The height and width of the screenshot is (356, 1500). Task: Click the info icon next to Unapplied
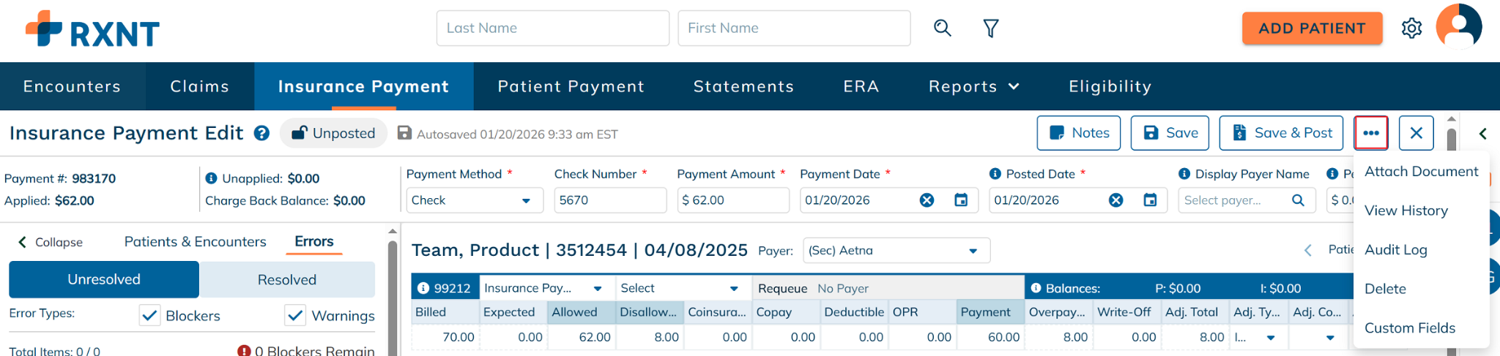[211, 178]
